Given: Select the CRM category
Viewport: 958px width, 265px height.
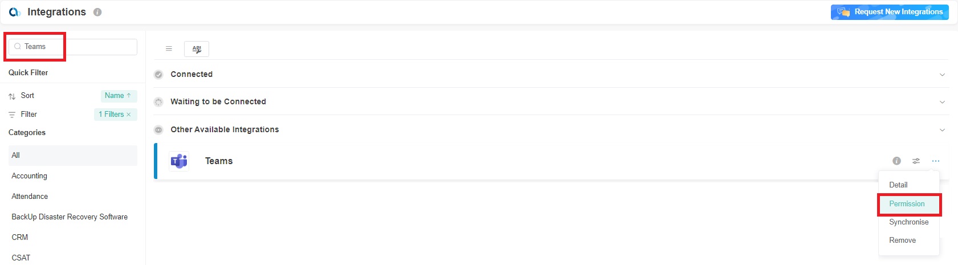Looking at the screenshot, I should pos(20,238).
